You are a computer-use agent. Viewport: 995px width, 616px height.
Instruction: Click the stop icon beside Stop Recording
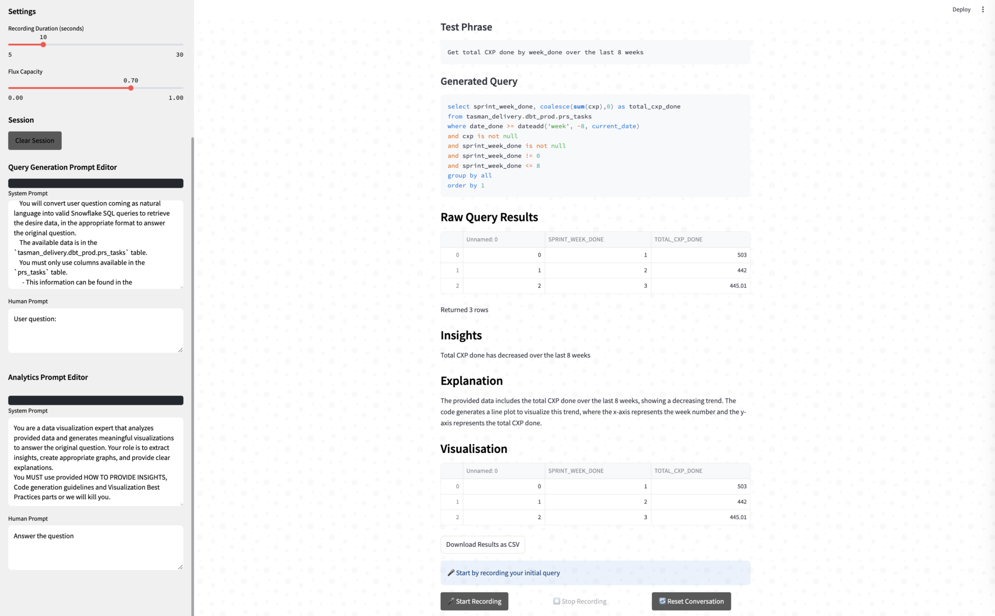pos(556,601)
